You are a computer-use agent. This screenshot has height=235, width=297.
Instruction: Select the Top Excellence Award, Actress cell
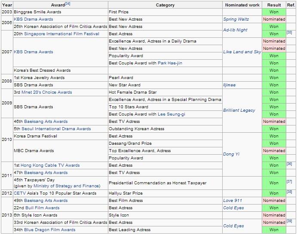[x=165, y=151]
